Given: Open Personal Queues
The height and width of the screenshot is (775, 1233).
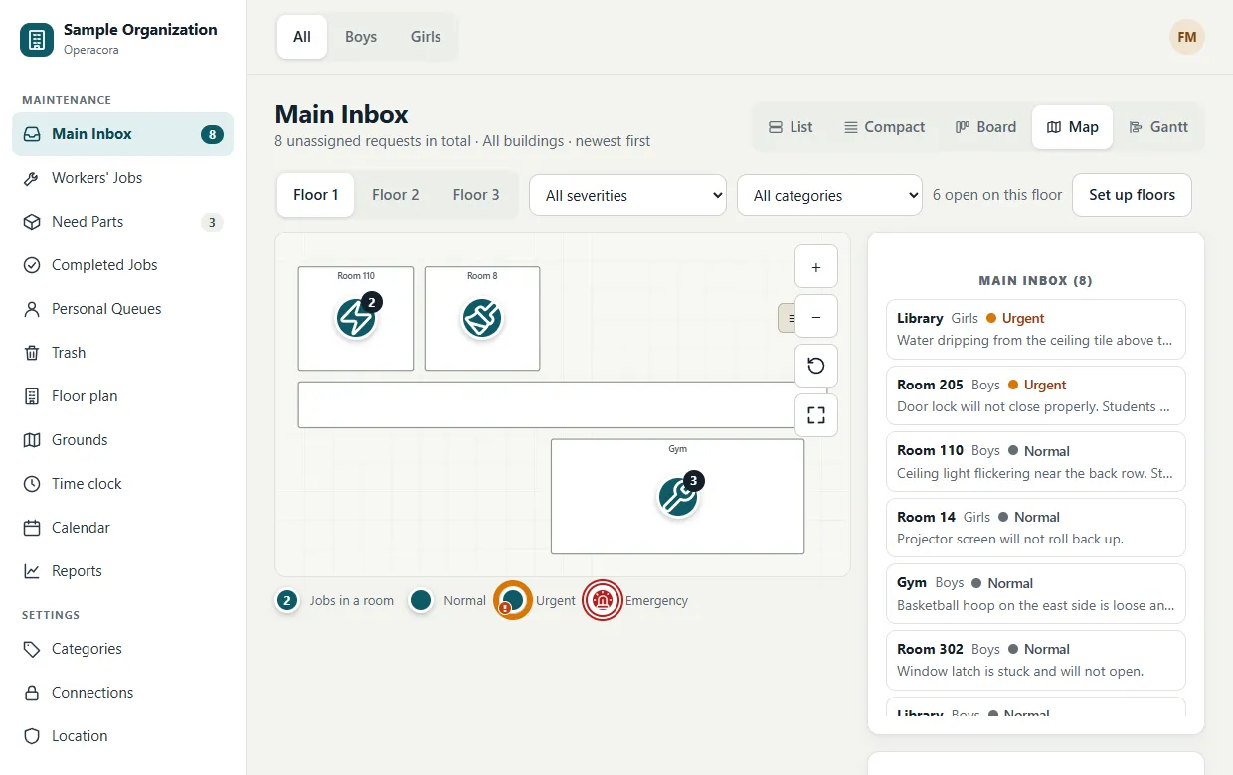Looking at the screenshot, I should coord(122,309).
